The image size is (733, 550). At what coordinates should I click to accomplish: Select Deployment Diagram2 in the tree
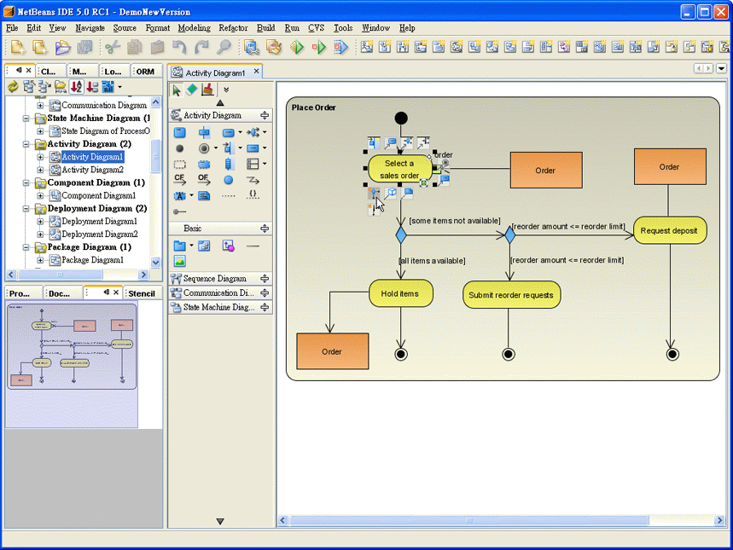(x=100, y=234)
